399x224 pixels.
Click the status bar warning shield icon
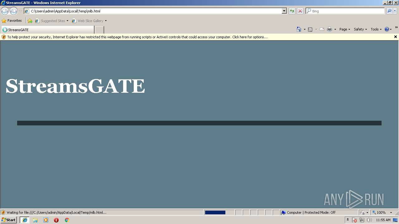[x=3, y=212]
